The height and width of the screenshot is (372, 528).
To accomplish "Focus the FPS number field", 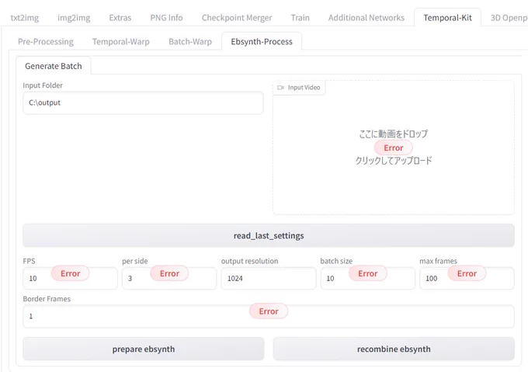I will 70,278.
